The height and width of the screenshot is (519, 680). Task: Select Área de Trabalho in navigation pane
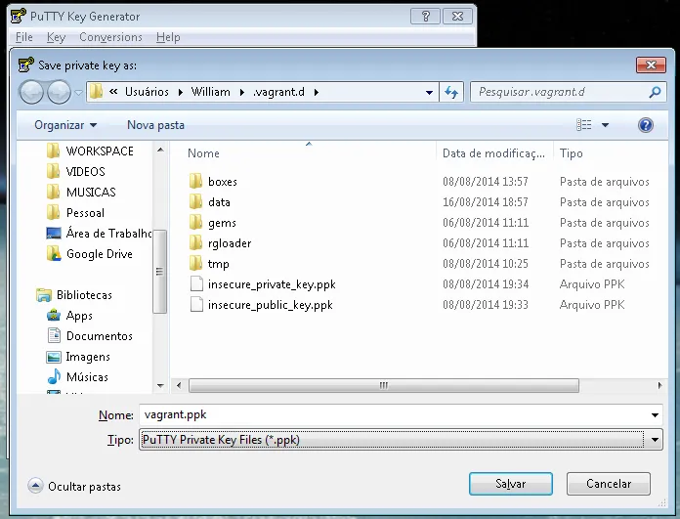(108, 234)
